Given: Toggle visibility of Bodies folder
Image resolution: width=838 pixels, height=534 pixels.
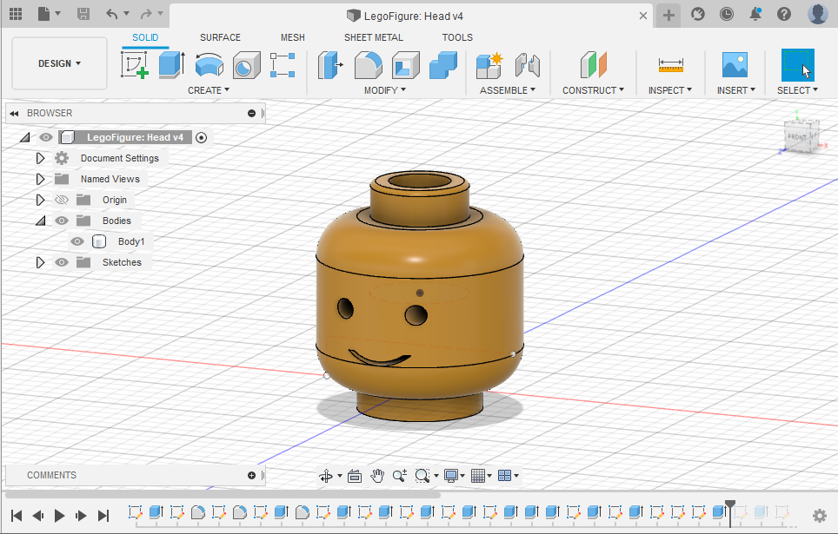Looking at the screenshot, I should click(62, 221).
